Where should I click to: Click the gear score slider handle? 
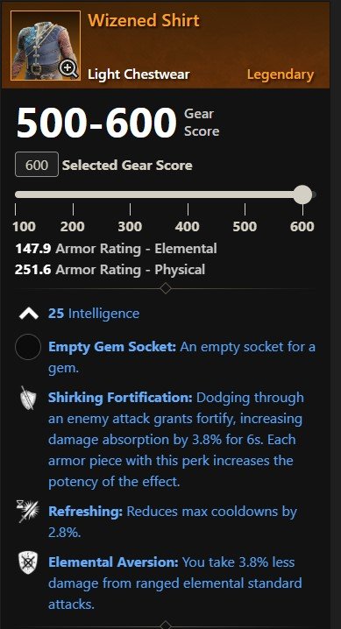pos(302,194)
